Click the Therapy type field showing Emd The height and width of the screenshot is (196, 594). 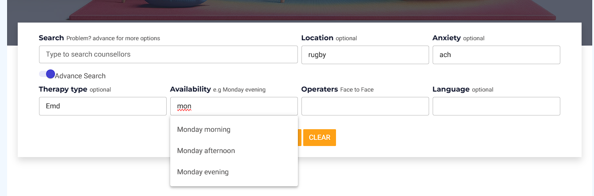click(x=103, y=106)
